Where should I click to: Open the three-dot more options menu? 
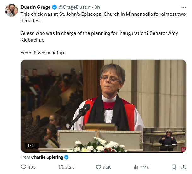[x=184, y=7]
